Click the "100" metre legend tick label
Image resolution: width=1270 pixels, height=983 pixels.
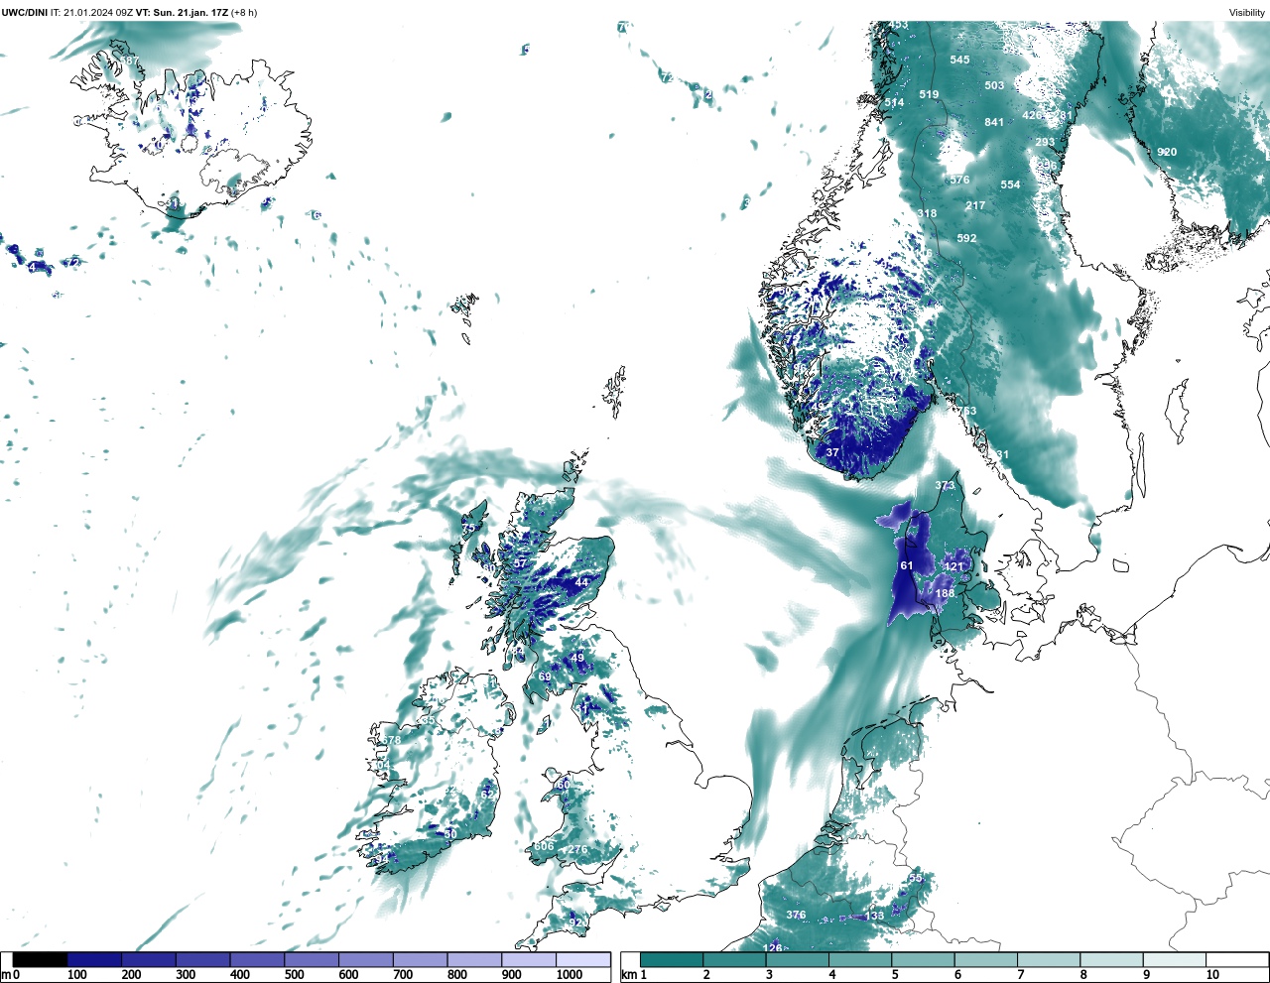coord(76,975)
